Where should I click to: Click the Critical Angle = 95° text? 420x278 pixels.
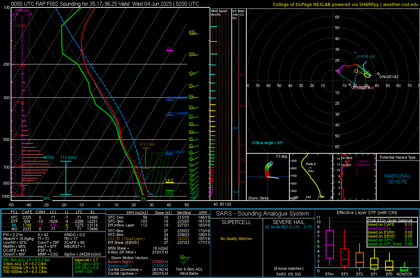[x=267, y=143]
